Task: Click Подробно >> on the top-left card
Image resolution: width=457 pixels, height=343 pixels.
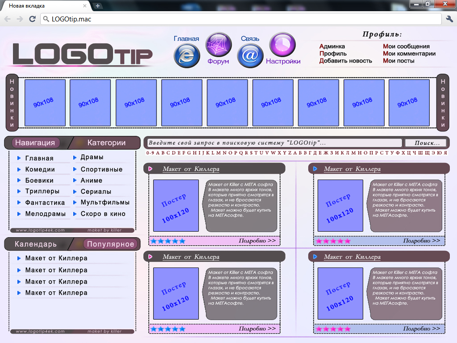Action: 257,241
